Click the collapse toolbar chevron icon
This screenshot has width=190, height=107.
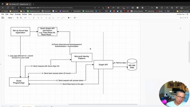187,18
